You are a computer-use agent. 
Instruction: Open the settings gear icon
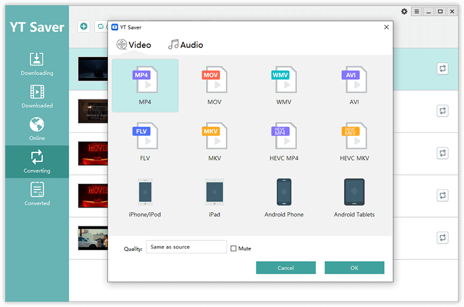tap(404, 11)
